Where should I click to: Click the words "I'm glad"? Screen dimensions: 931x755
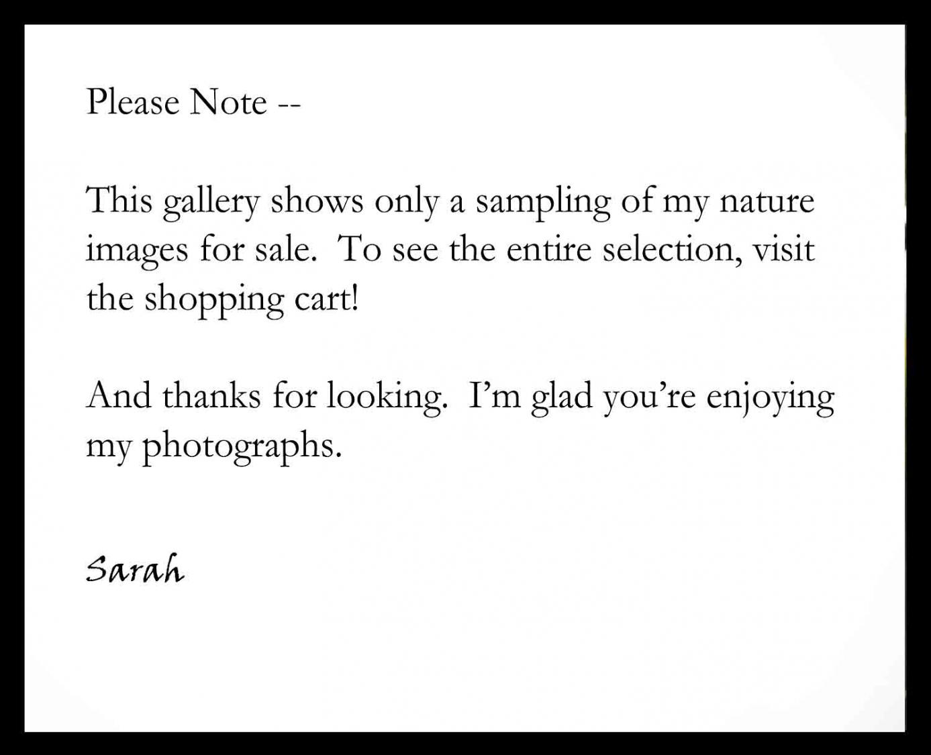(531, 397)
